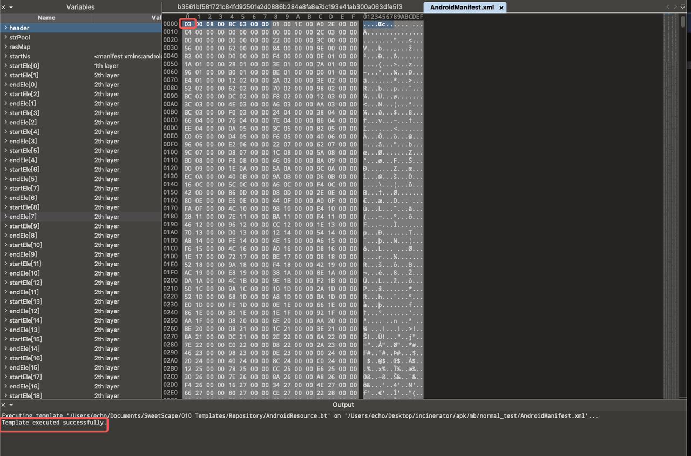
Task: Close the Output panel with the X icon
Action: point(3,405)
